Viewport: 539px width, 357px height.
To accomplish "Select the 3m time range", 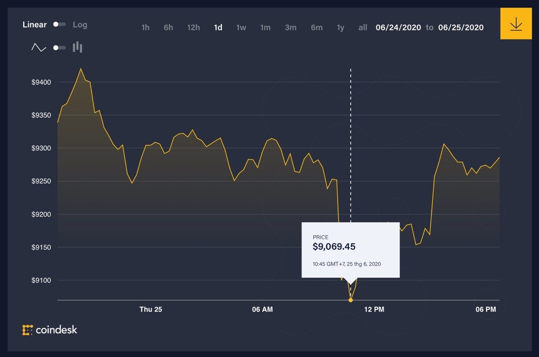I will pos(291,27).
